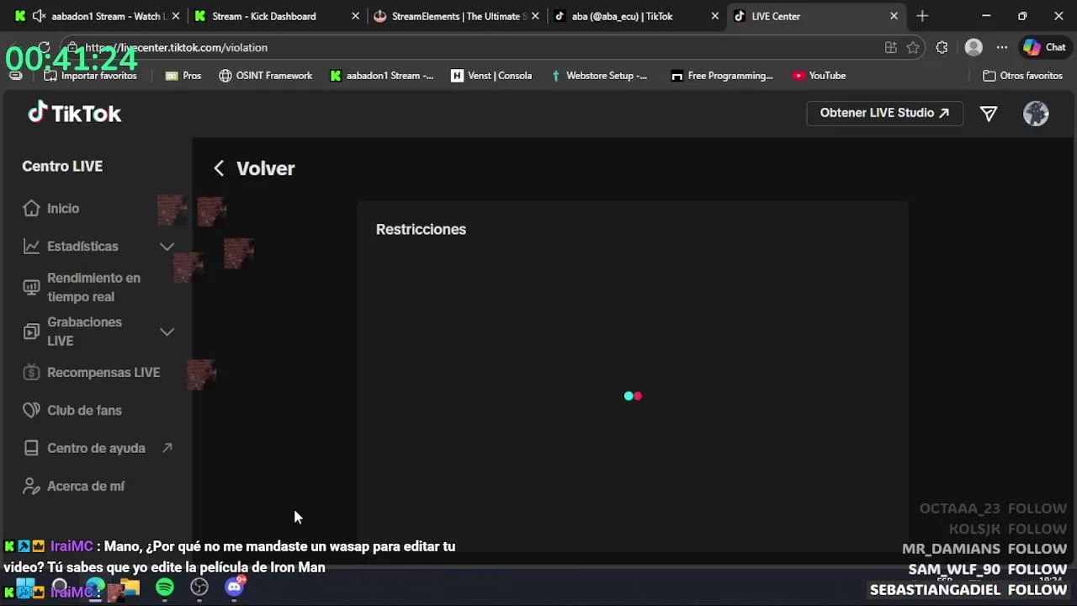Click the Club de fans heart icon
Screen dimensions: 1077x606
pos(31,411)
